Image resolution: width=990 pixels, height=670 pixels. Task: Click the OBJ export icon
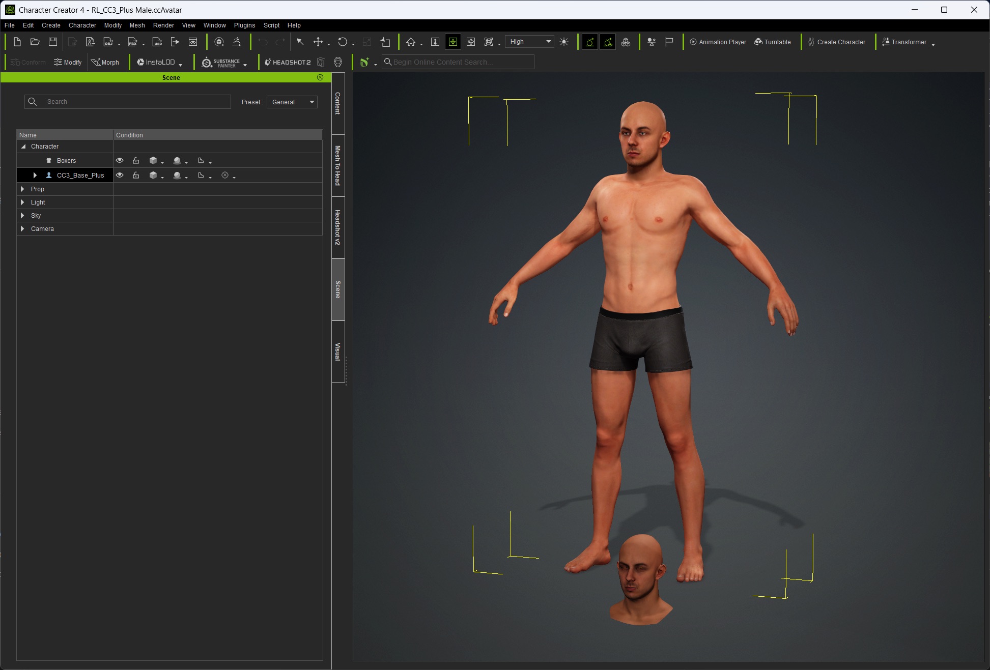pos(108,42)
